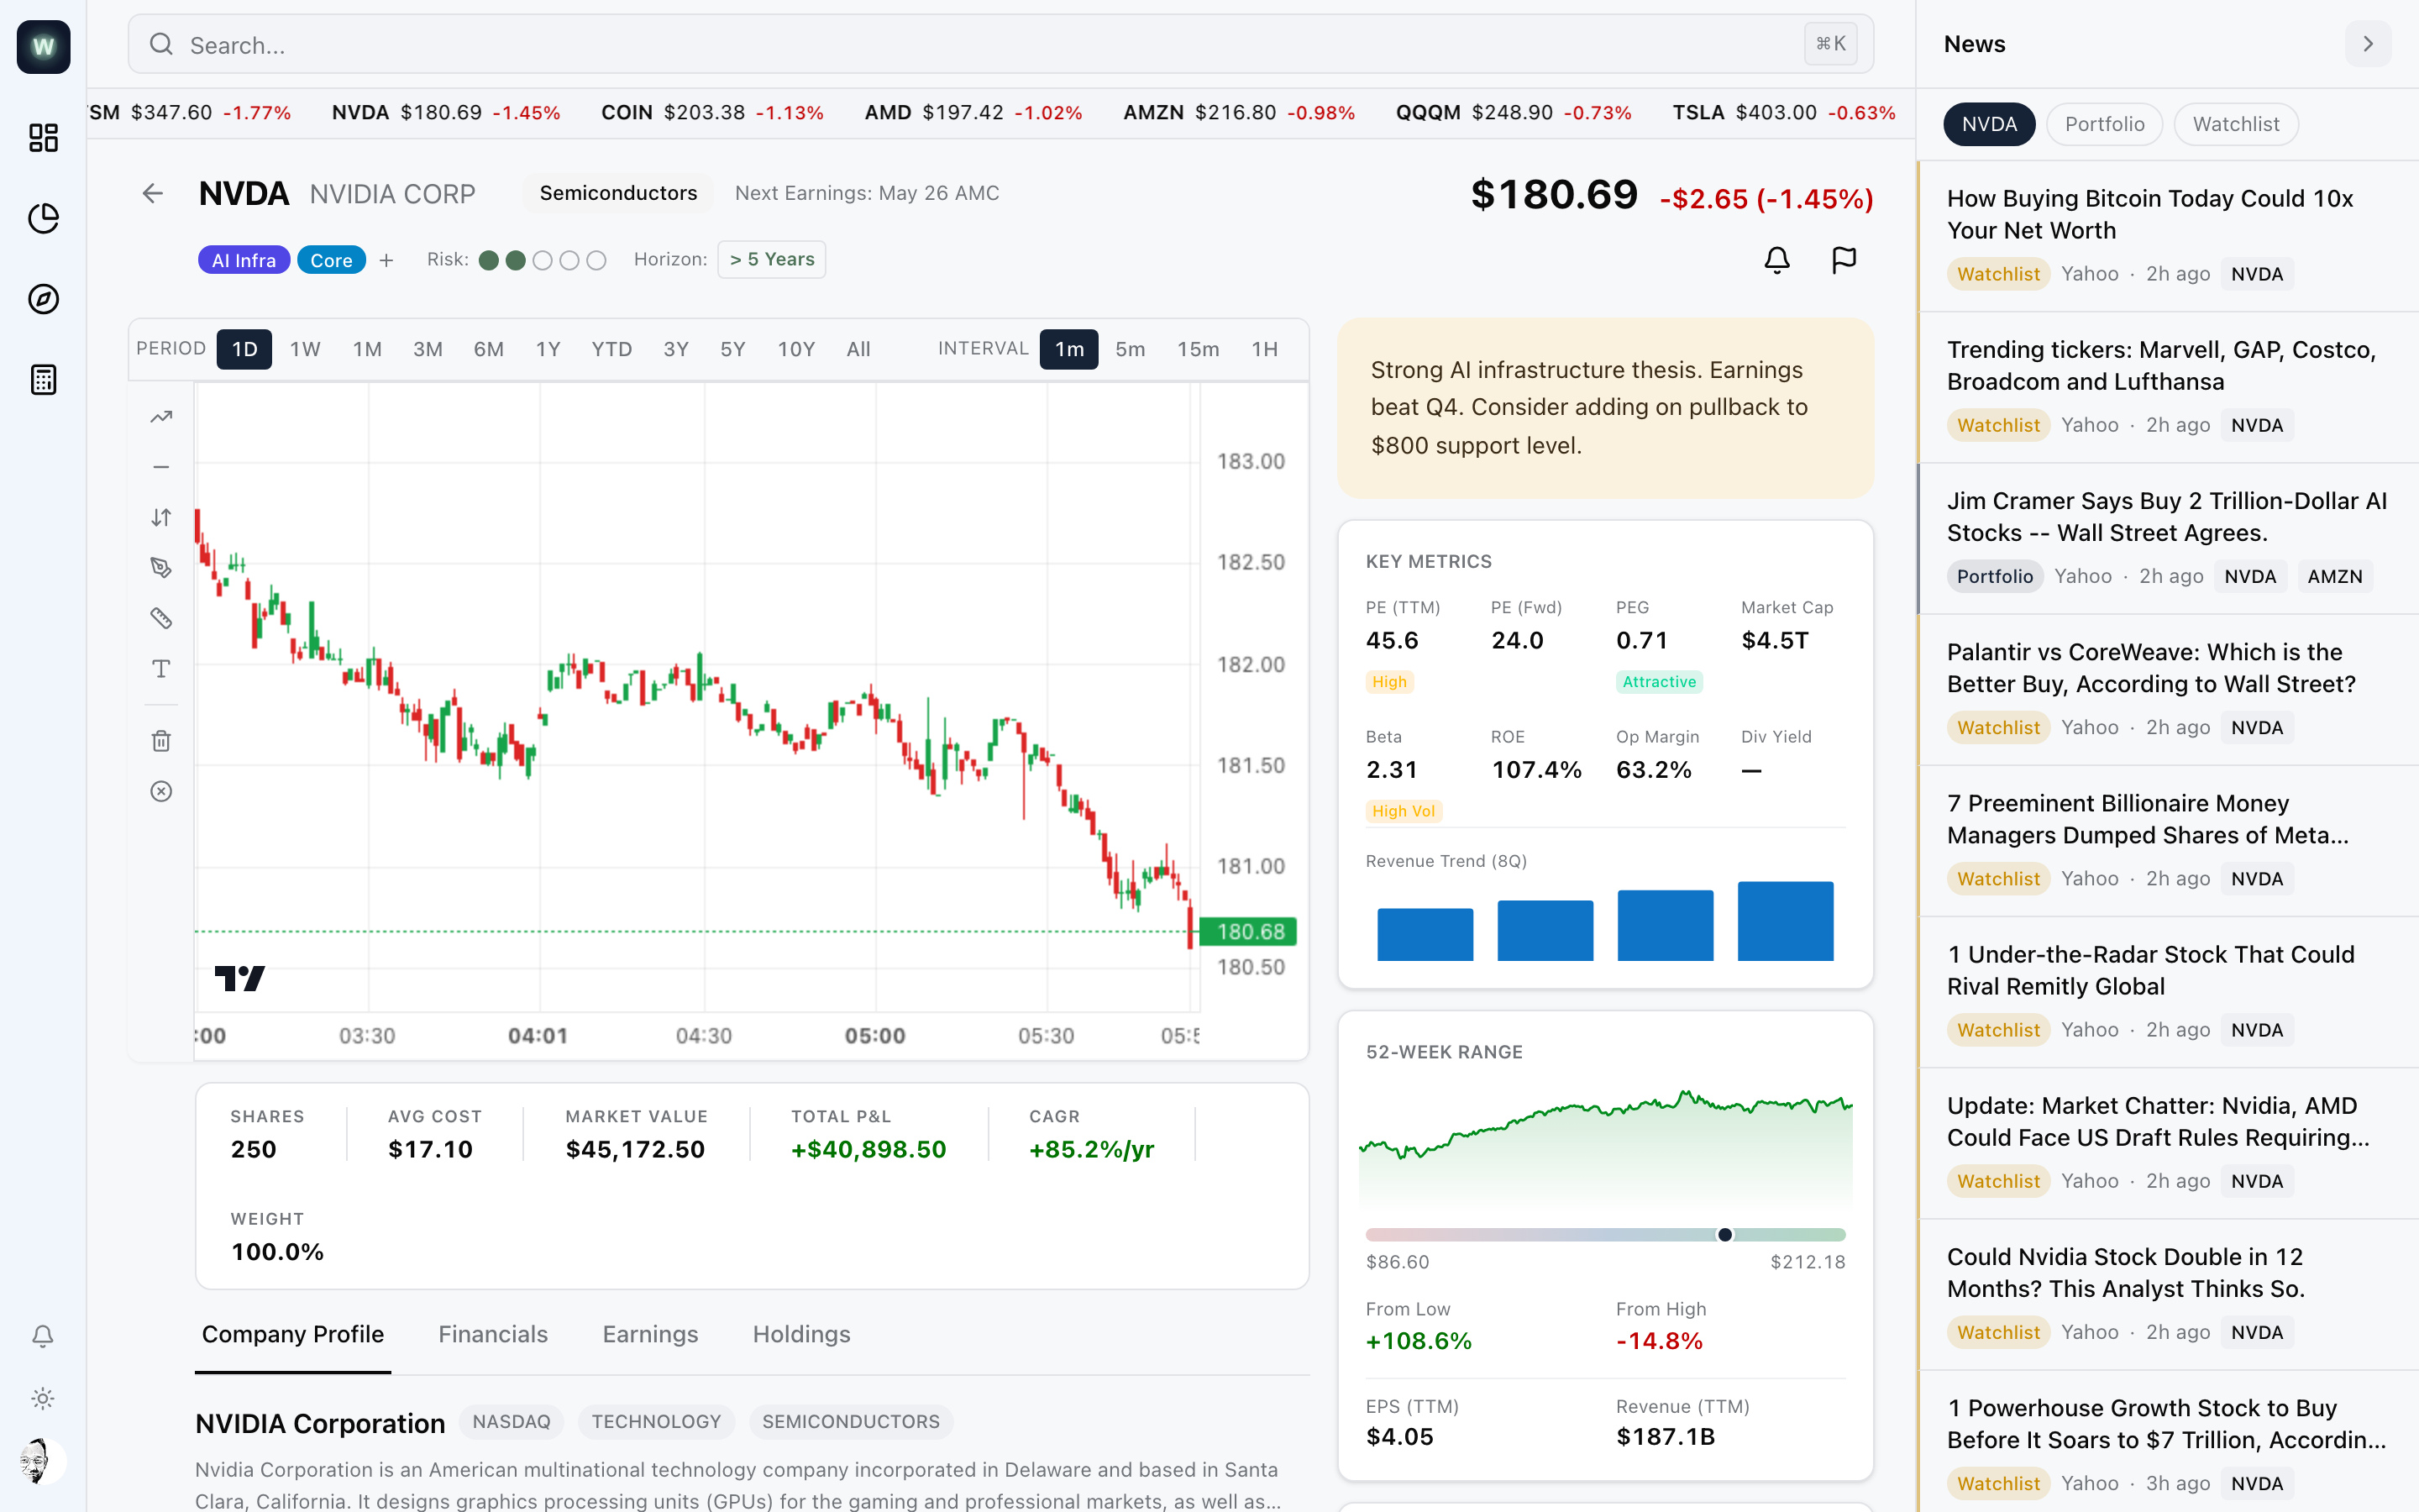The image size is (2419, 1512).
Task: Delete drawings with the trash icon
Action: pos(161,741)
